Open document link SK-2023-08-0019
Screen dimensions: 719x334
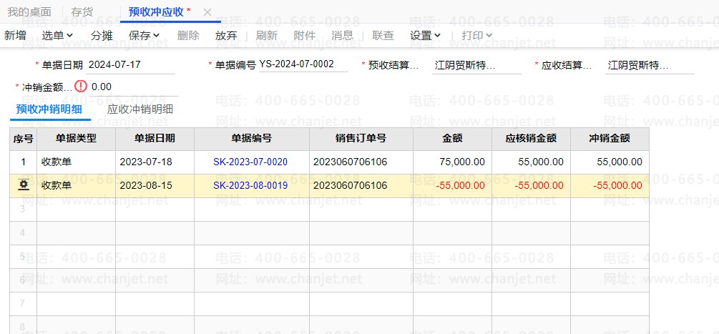coord(250,185)
